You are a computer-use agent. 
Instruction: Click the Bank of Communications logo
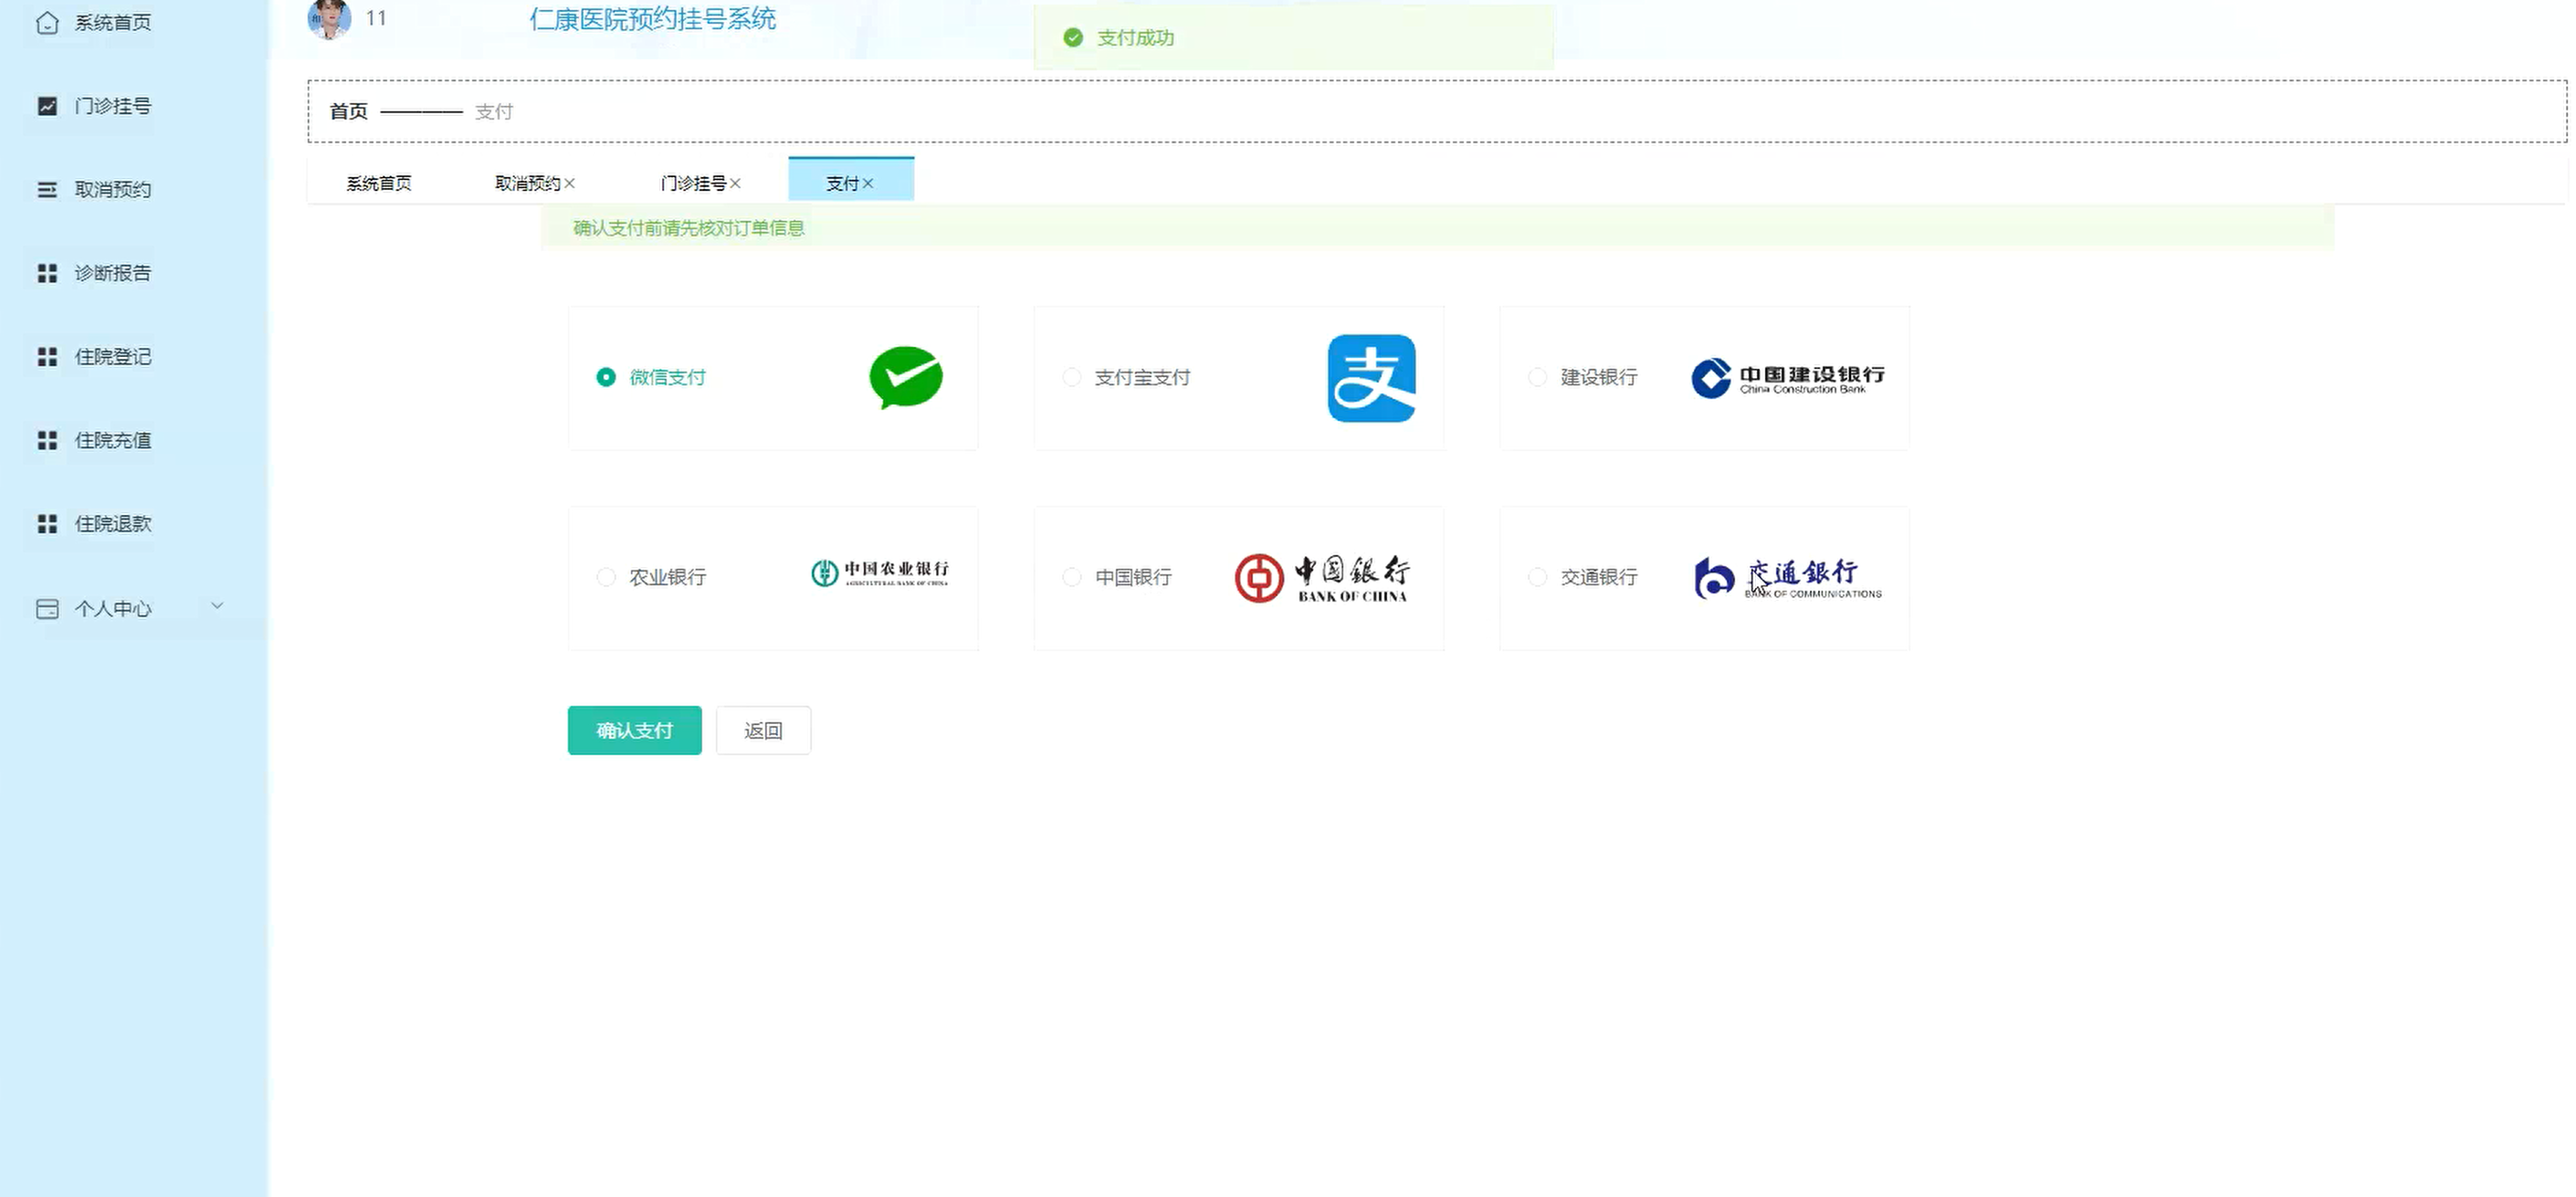coord(1788,578)
